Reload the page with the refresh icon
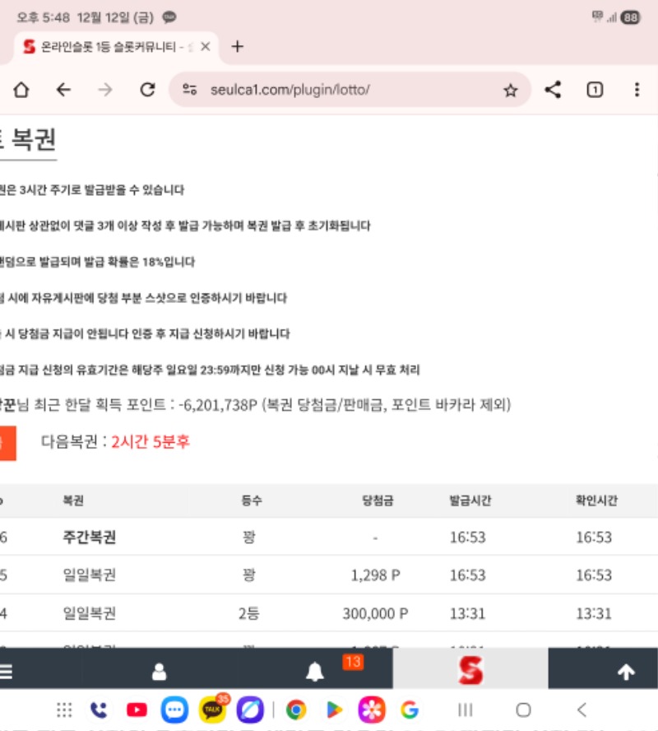This screenshot has height=731, width=658. click(x=146, y=91)
